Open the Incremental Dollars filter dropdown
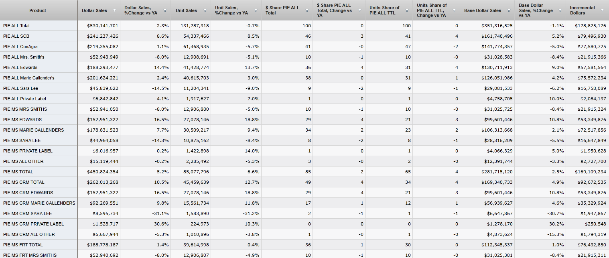609x258 pixels. (x=602, y=11)
